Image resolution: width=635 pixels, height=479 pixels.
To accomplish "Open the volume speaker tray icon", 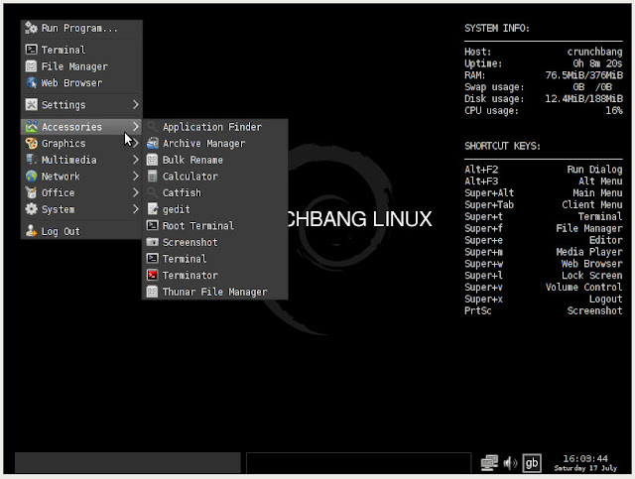I will coord(510,463).
